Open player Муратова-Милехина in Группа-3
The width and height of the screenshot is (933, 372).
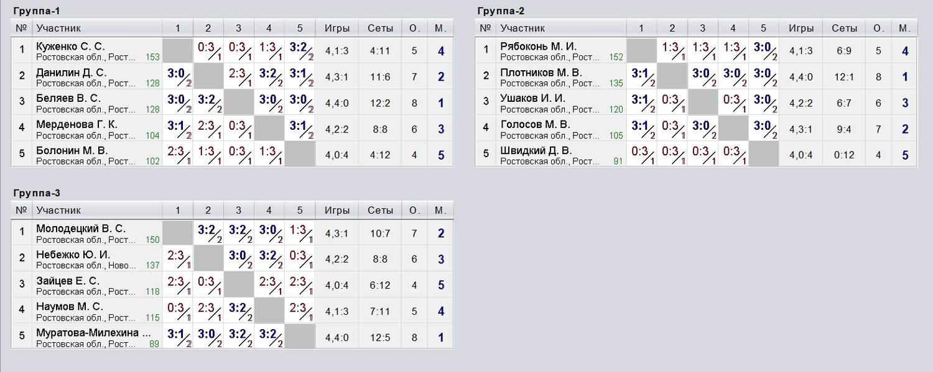coord(93,333)
